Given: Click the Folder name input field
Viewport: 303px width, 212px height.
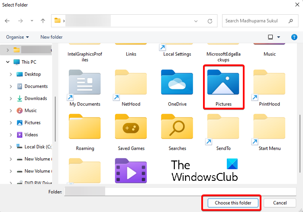Looking at the screenshot, I should pos(180,192).
